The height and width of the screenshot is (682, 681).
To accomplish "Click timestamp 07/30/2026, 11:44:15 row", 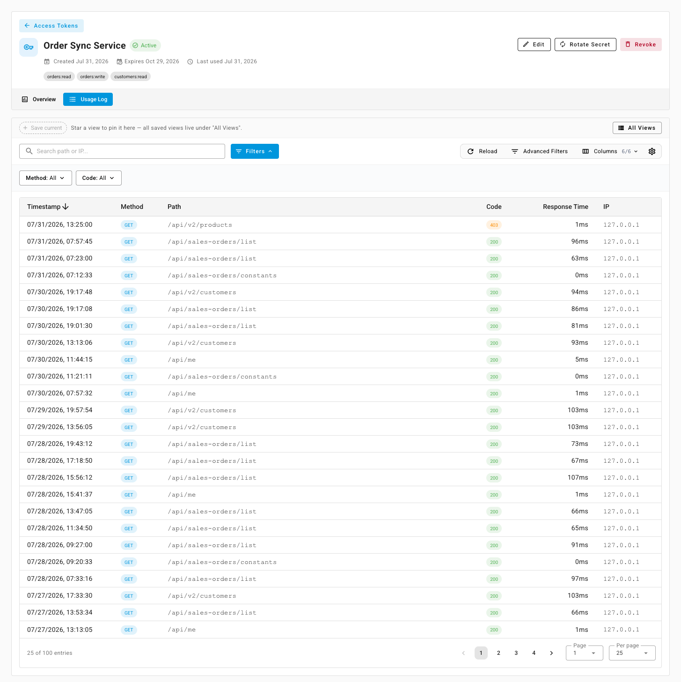I will pos(60,360).
